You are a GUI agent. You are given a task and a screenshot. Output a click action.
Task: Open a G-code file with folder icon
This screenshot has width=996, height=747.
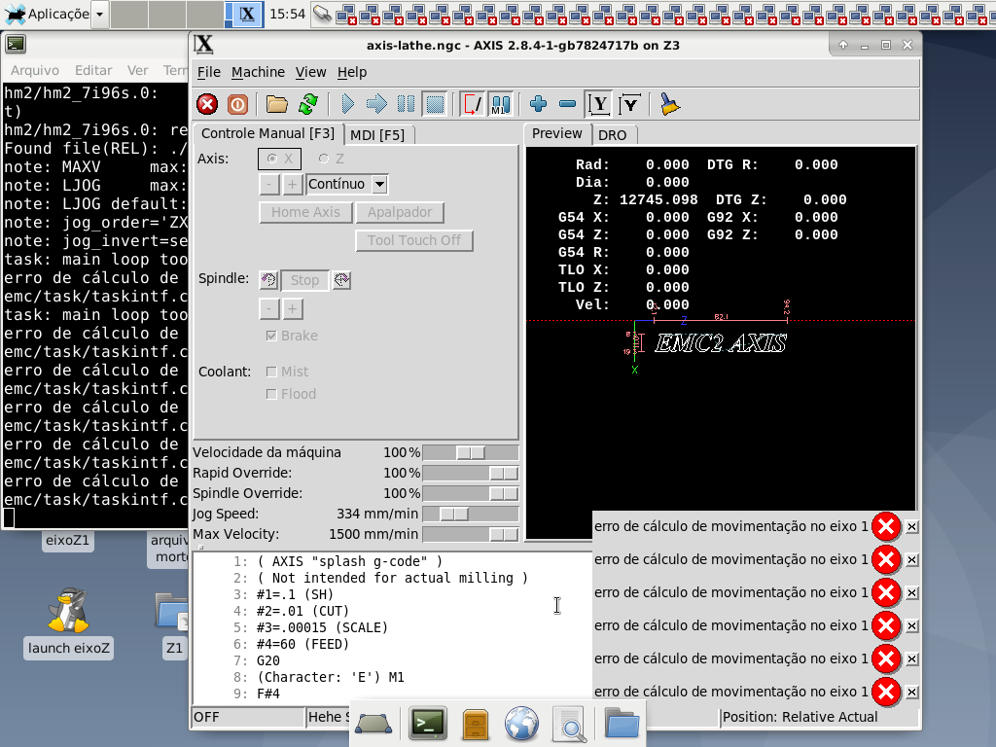tap(276, 104)
